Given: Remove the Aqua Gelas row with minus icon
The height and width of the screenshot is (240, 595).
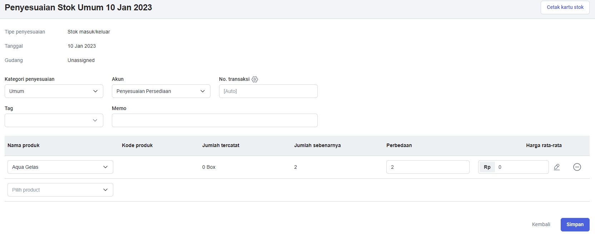Looking at the screenshot, I should click(x=577, y=167).
